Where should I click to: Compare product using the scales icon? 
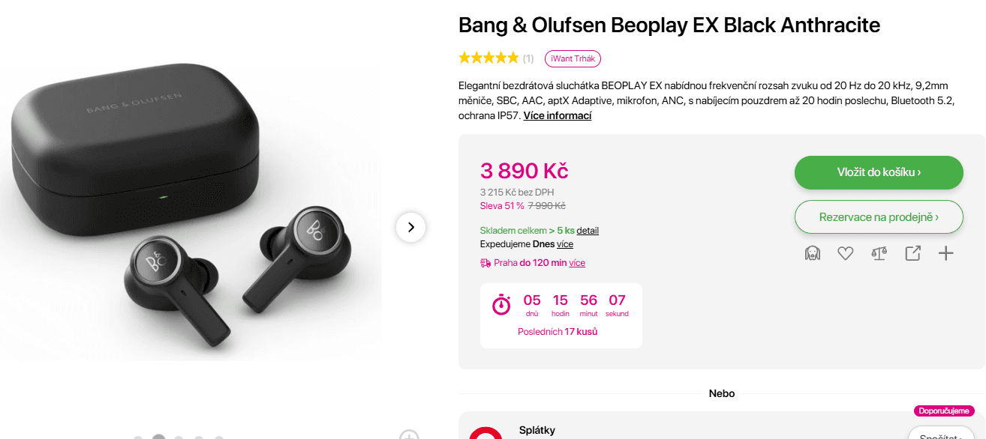pos(878,253)
